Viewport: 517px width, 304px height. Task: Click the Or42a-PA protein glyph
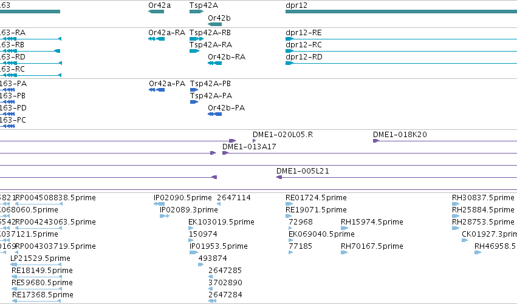click(157, 90)
